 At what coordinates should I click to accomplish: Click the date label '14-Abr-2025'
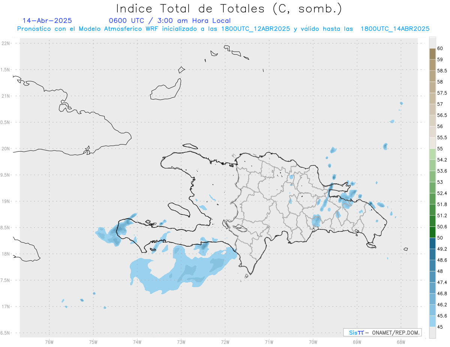[x=47, y=21]
